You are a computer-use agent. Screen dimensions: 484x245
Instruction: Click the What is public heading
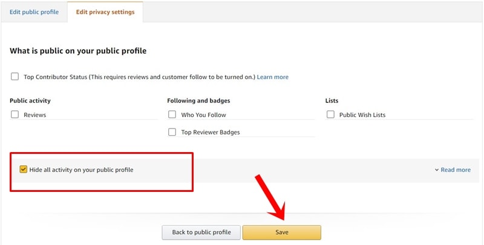[78, 51]
